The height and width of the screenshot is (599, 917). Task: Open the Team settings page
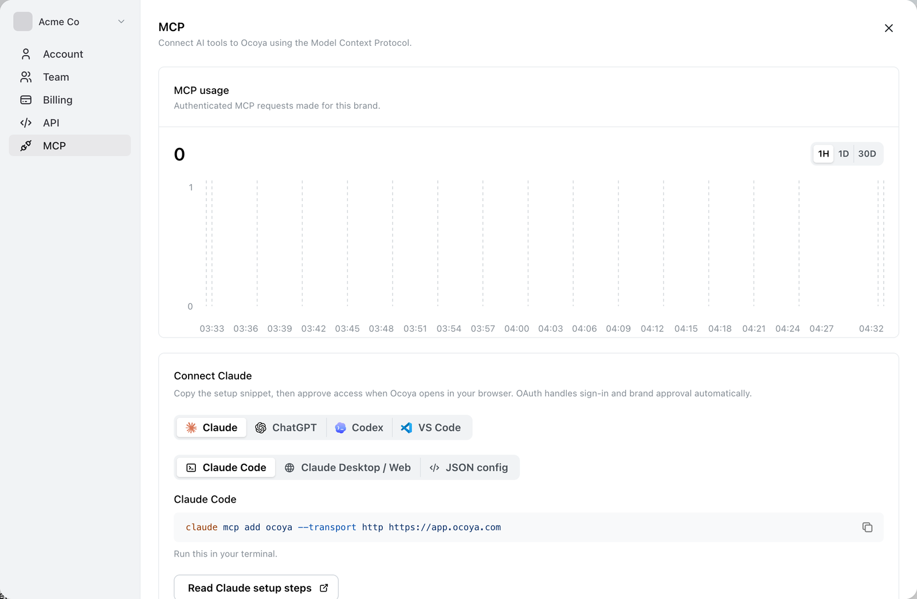pos(70,77)
